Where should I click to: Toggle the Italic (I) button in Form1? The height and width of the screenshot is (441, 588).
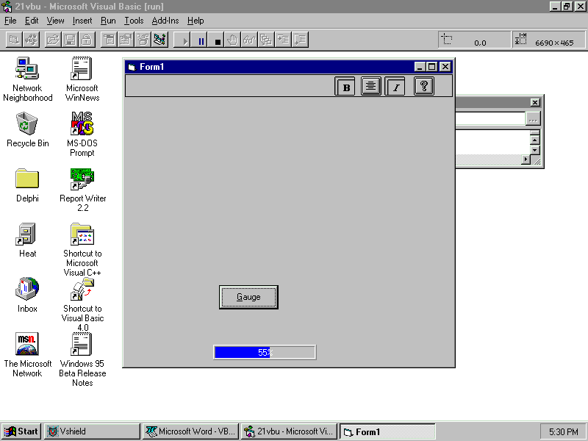point(395,87)
